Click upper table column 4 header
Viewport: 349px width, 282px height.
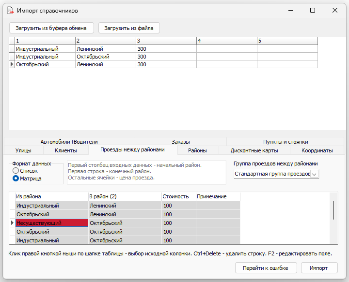(x=226, y=41)
